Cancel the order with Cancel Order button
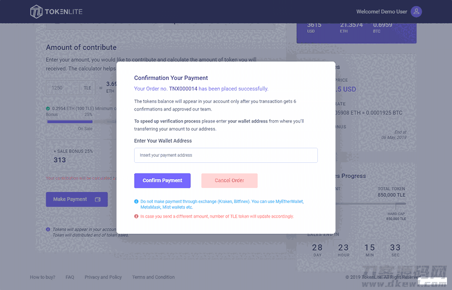Screen dimensions: 452x290 pyautogui.click(x=229, y=180)
